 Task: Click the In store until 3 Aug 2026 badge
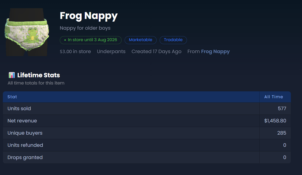[91, 40]
